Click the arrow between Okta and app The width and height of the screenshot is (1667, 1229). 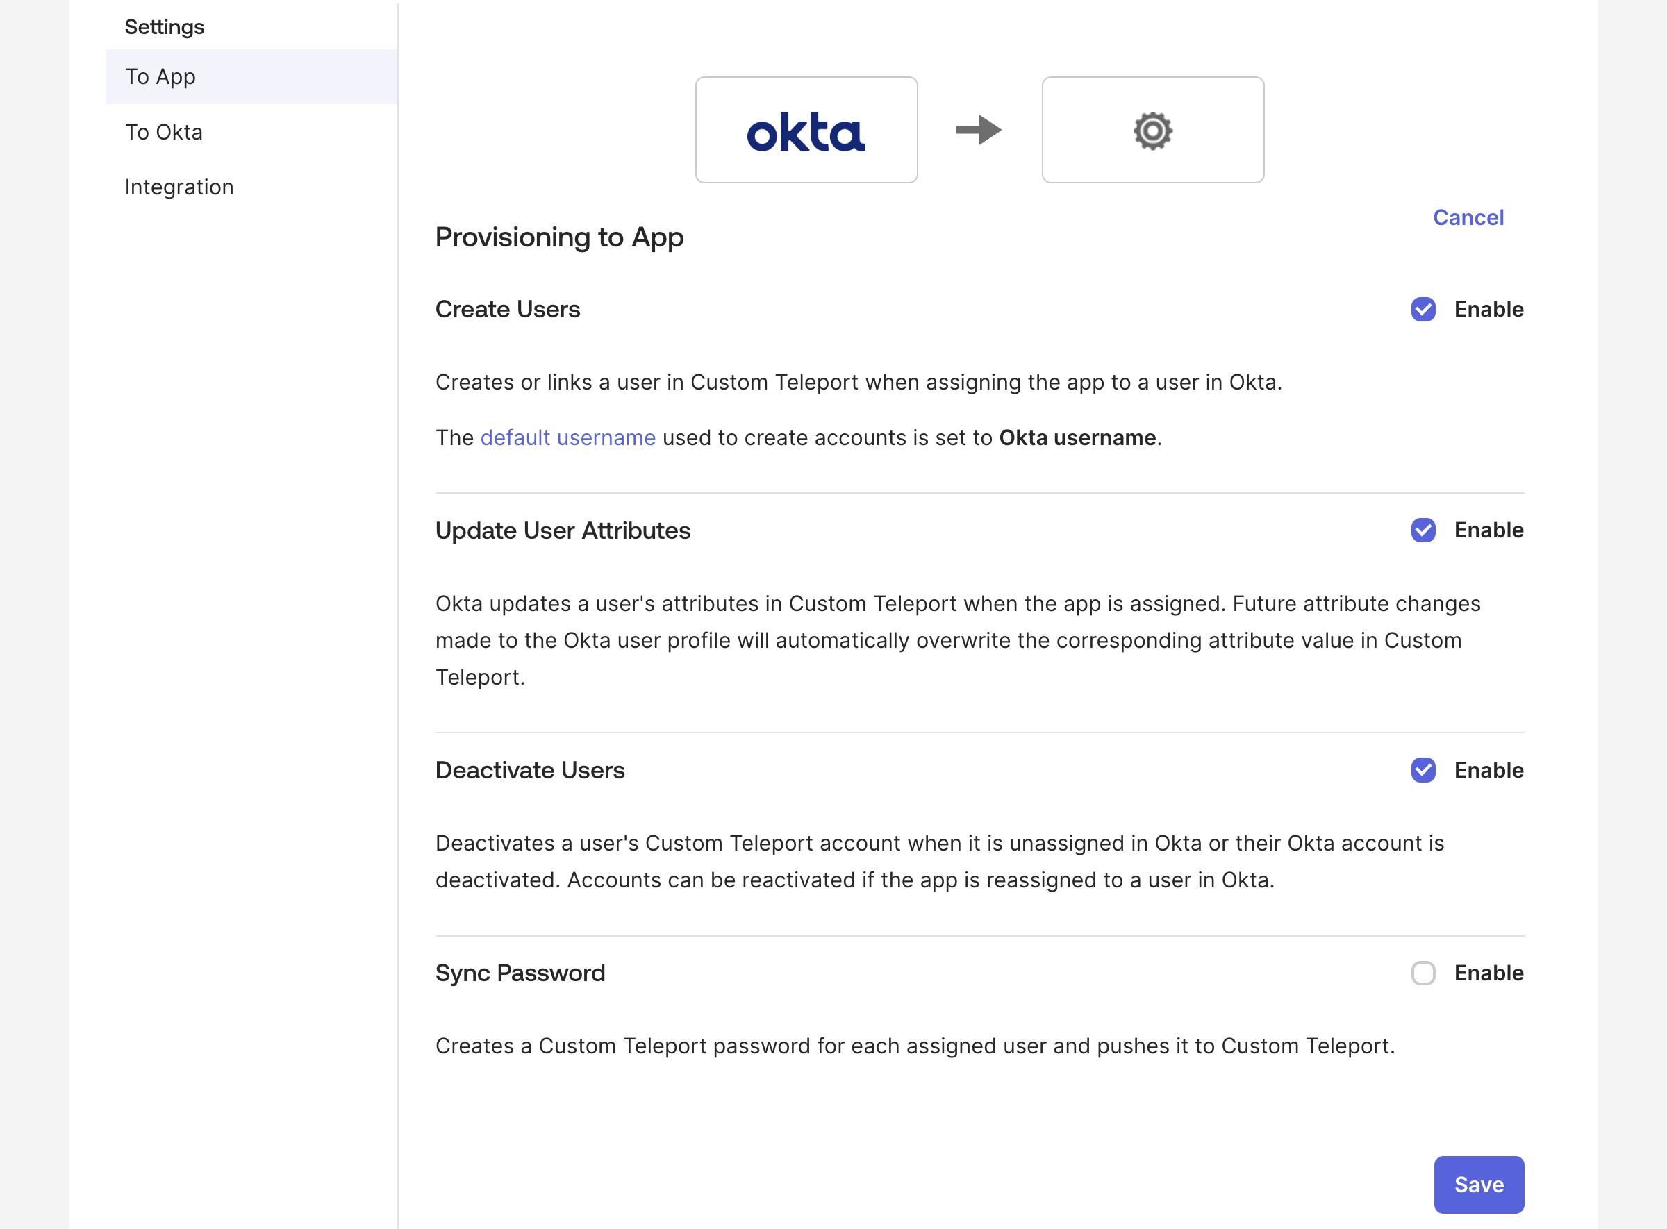click(x=979, y=131)
